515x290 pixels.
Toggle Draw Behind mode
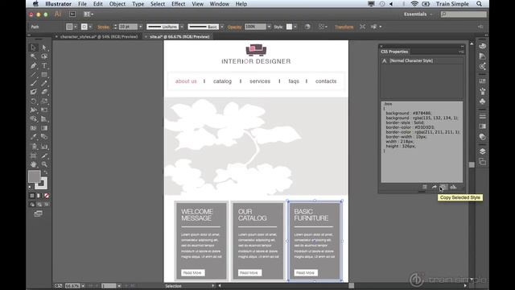pos(39,205)
